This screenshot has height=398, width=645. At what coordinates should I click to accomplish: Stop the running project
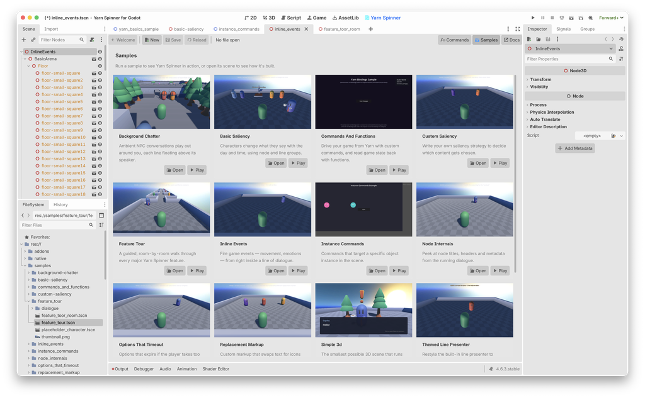pos(552,18)
